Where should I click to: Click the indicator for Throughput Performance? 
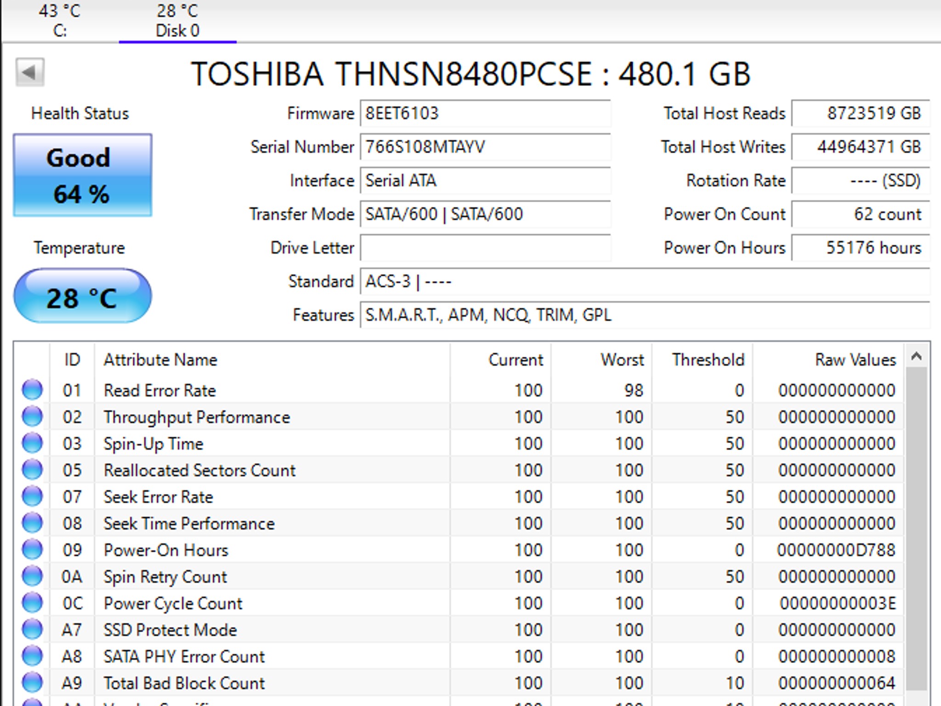[x=32, y=417]
